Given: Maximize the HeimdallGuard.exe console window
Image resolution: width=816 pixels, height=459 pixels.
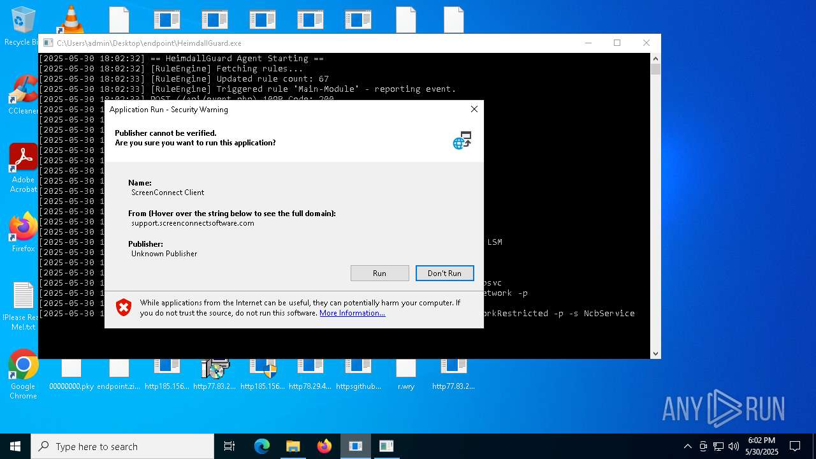Looking at the screenshot, I should [x=617, y=43].
